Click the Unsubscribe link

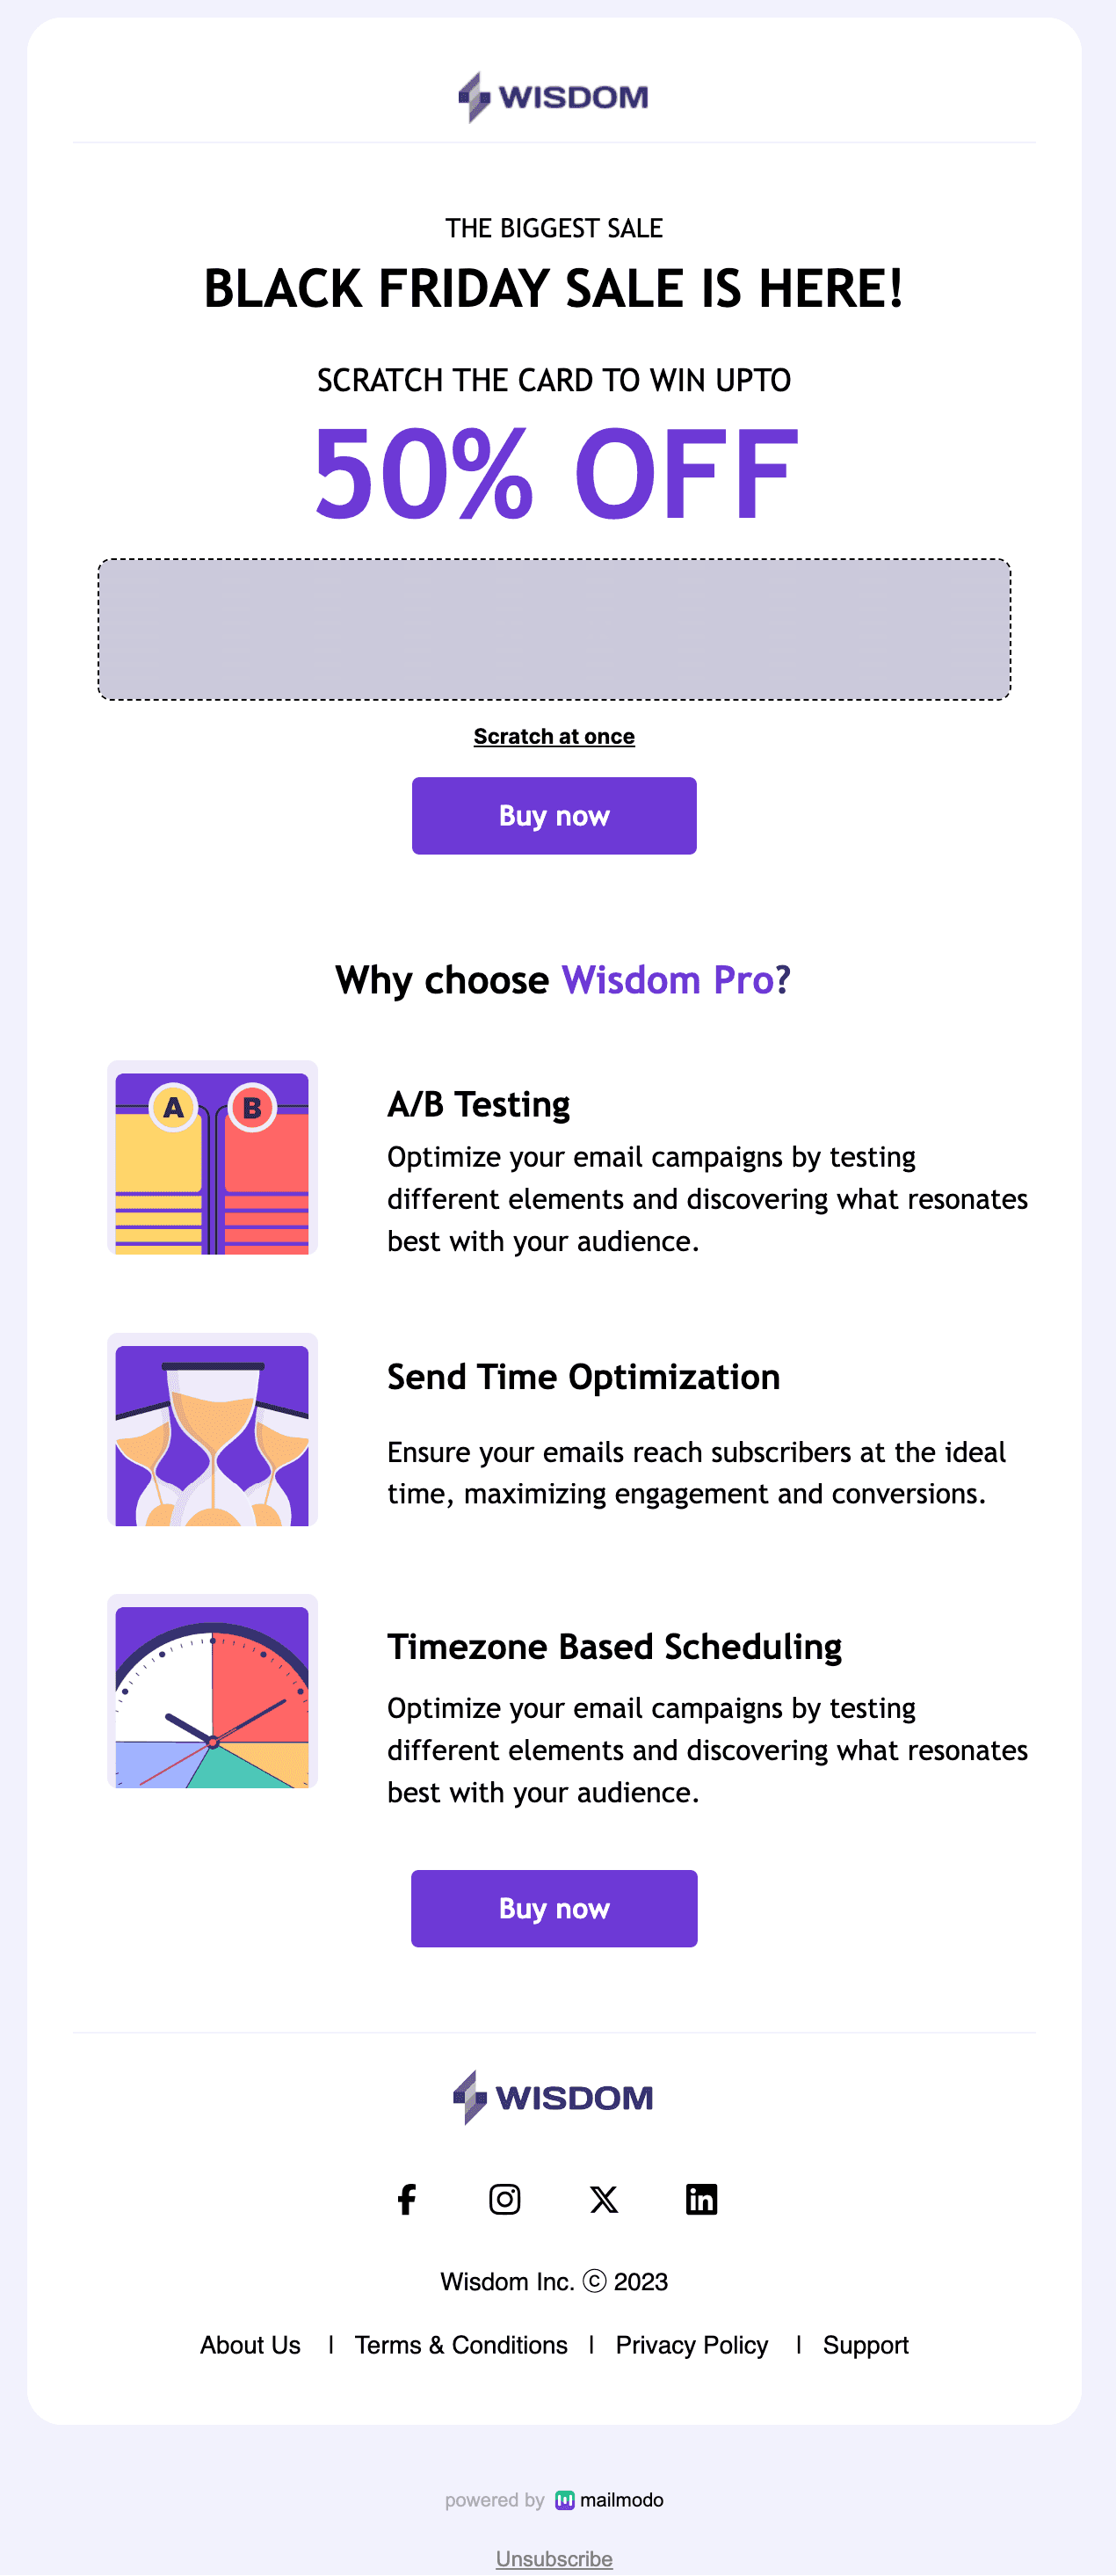(x=554, y=2558)
